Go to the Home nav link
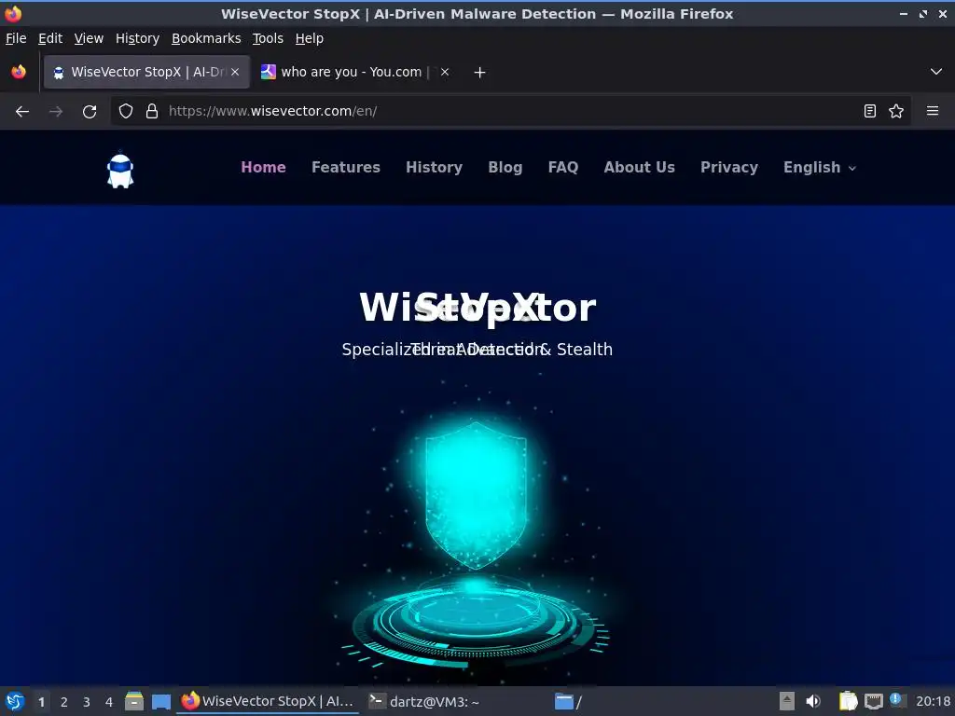Image resolution: width=955 pixels, height=716 pixels. click(x=263, y=168)
